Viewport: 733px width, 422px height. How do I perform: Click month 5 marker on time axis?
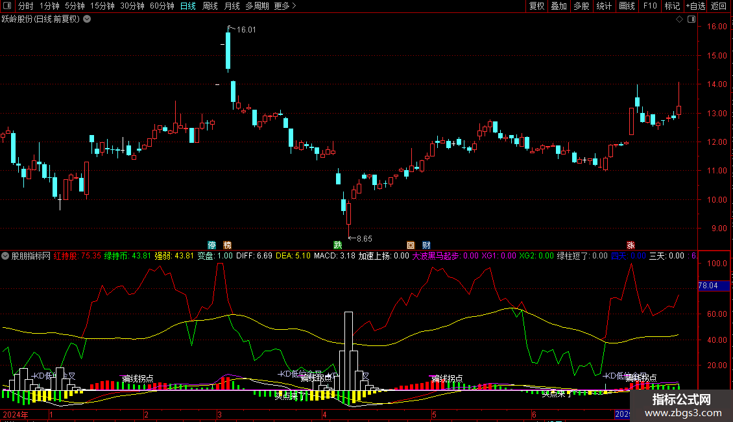click(x=434, y=414)
